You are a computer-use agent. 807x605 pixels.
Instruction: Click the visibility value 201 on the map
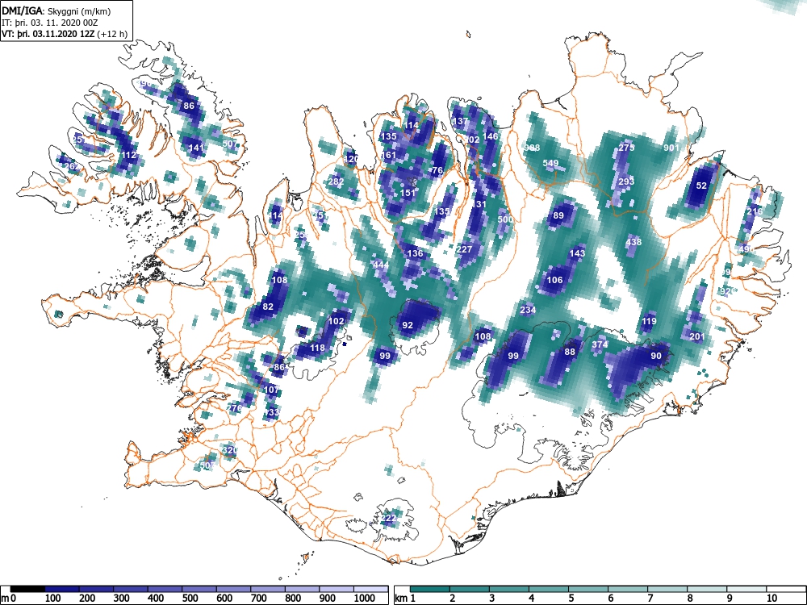coord(697,336)
